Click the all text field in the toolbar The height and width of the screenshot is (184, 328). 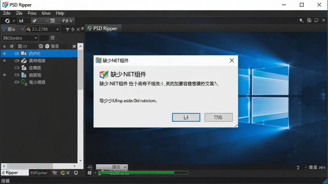point(24,21)
